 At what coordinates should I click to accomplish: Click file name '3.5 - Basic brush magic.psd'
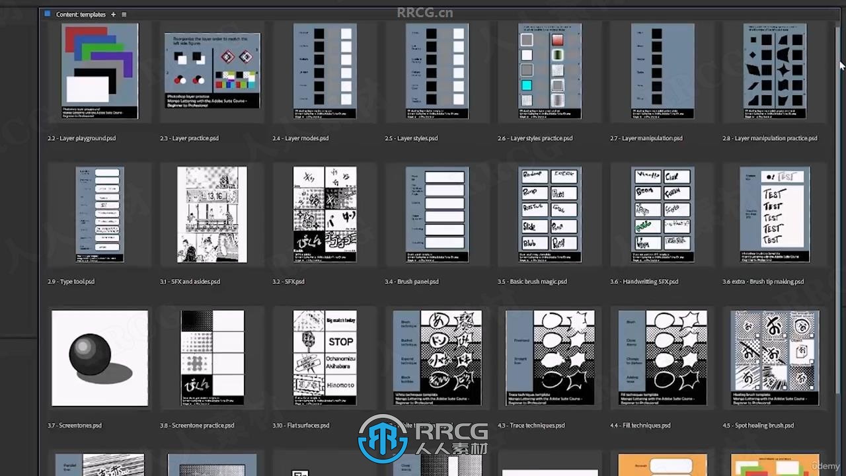coord(532,282)
